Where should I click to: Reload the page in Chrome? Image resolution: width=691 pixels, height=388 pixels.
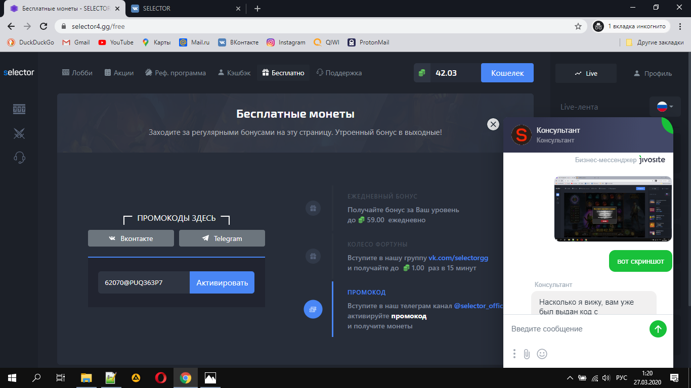44,26
